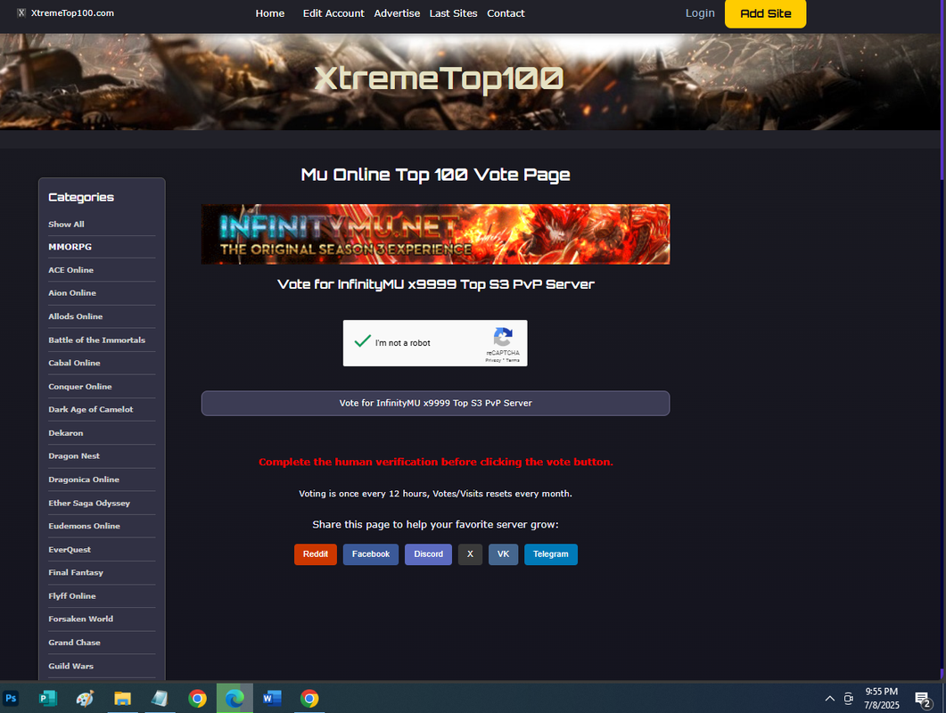Viewport: 946px width, 713px height.
Task: Switch to Microsoft Edge on the taskbar
Action: [234, 698]
